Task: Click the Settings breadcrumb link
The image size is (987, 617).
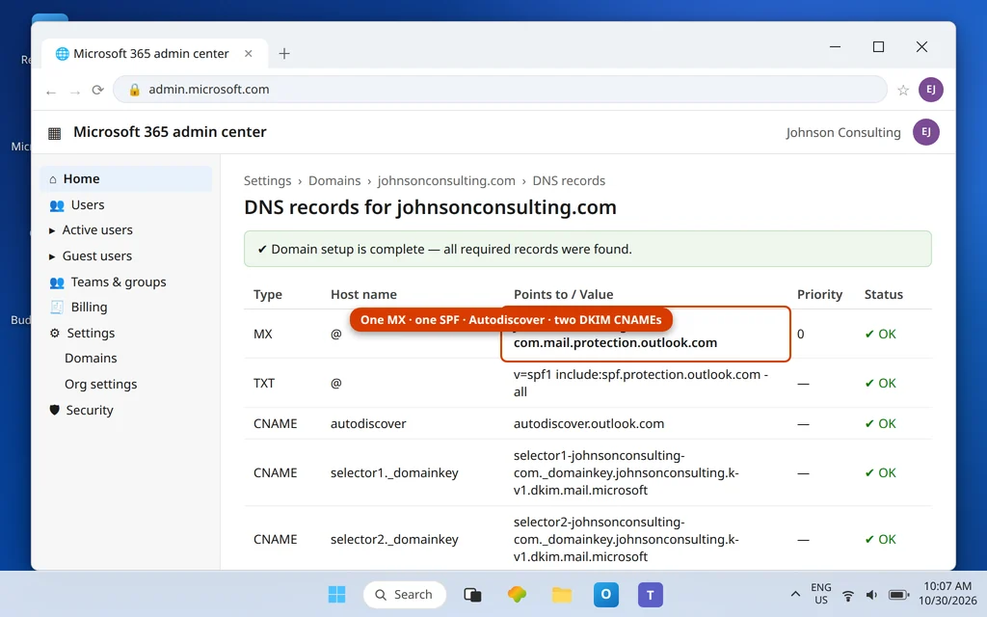Action: 268,180
